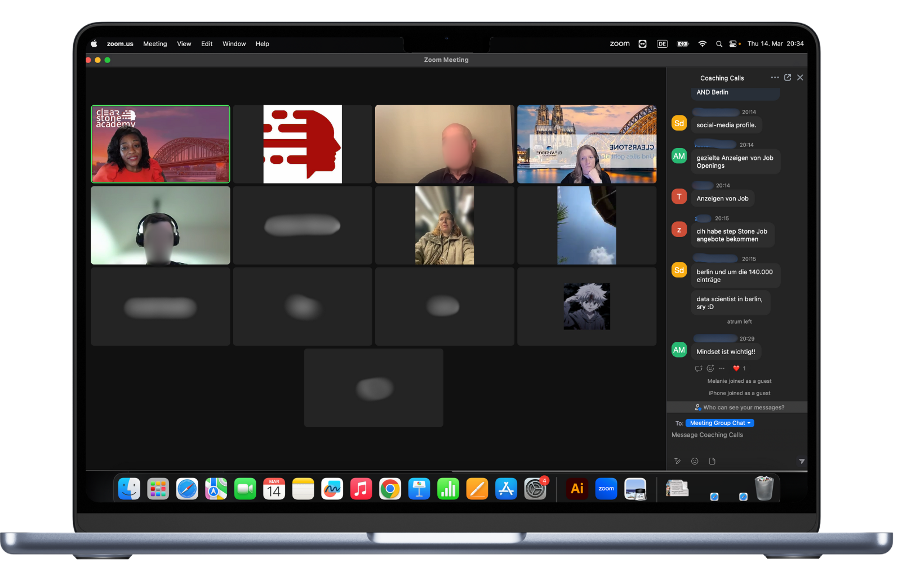Open Launchpad from the Dock
This screenshot has width=898, height=563.
pos(158,489)
